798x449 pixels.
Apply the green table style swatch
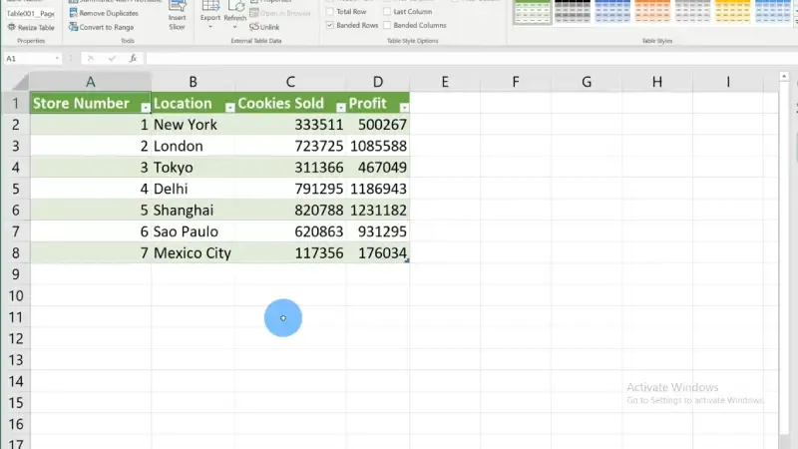533,11
